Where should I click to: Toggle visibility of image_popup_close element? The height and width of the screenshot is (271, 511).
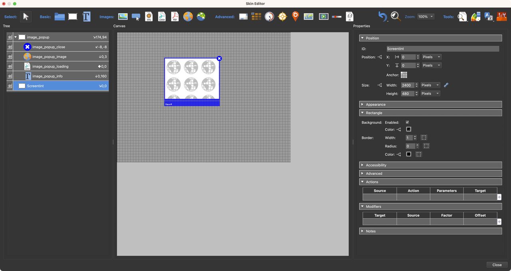9,47
